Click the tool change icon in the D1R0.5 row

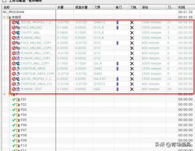pos(117,84)
